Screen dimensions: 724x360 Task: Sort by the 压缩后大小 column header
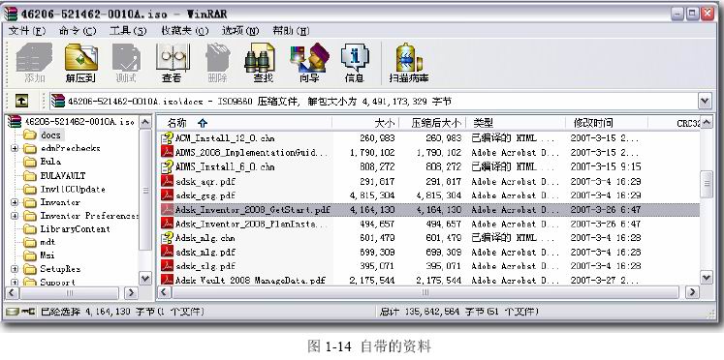[432, 123]
